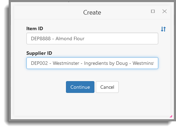Image resolution: width=176 pixels, height=130 pixels.
Task: Click the truncated 'Westminst' text at the field end
Action: (x=143, y=63)
